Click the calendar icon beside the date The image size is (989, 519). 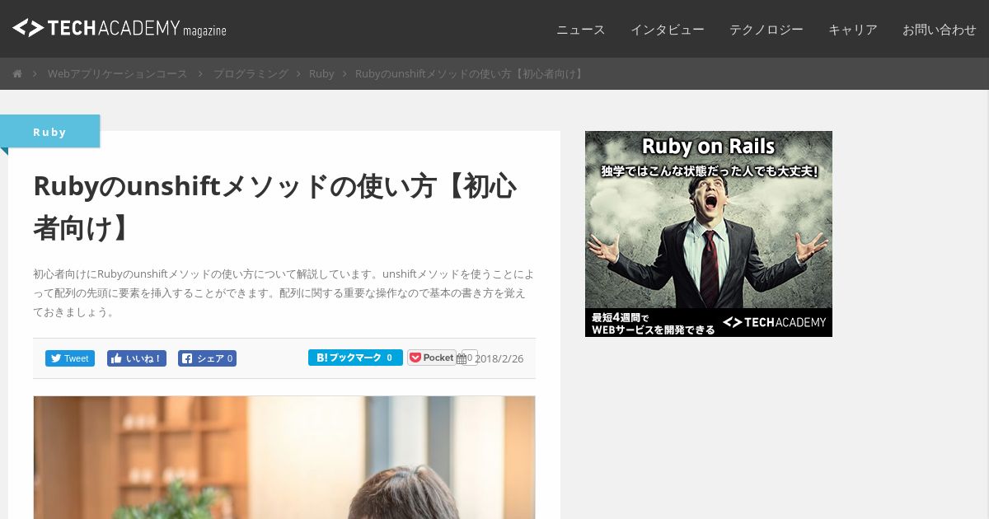pyautogui.click(x=462, y=358)
